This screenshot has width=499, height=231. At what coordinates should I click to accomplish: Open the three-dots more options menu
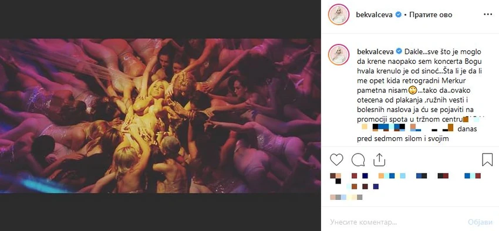[x=488, y=15]
